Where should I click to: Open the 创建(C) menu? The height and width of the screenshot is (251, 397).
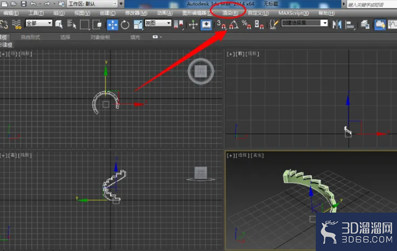tap(108, 13)
